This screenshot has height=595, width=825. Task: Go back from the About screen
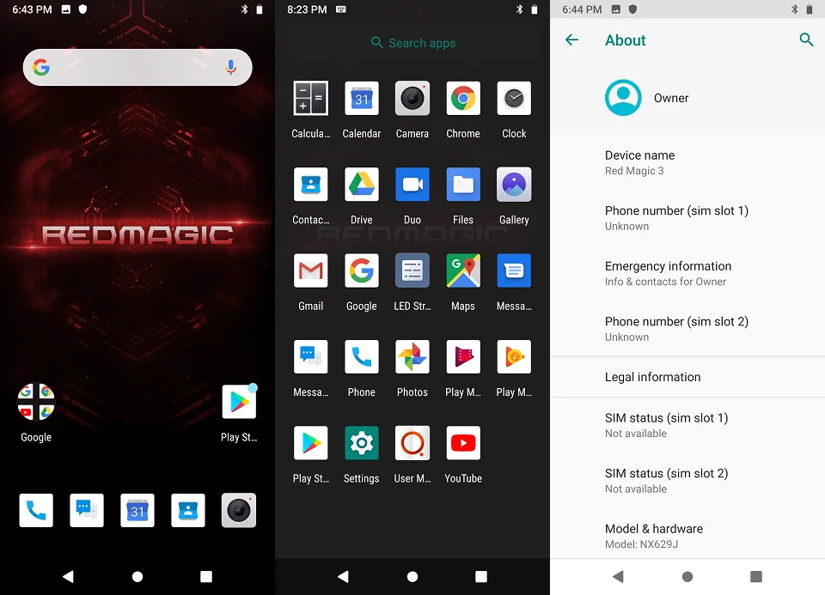click(x=572, y=40)
